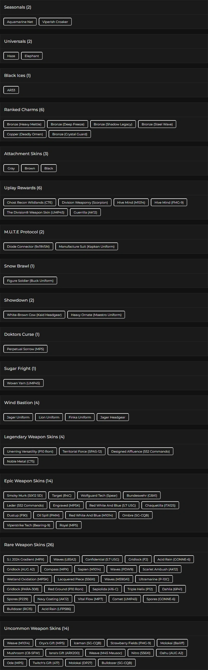Select Diode Connector (9x19VSN) tag
Screen dimensions: 208x670
[28, 247]
